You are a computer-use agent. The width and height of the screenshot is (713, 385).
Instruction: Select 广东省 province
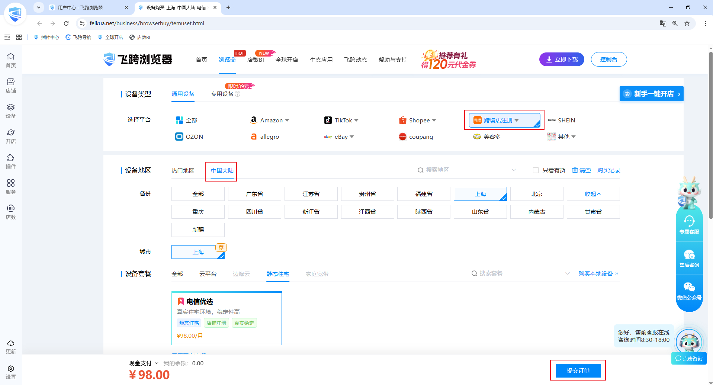tap(254, 194)
